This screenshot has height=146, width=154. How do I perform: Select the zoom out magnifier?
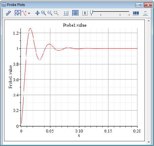50,13
